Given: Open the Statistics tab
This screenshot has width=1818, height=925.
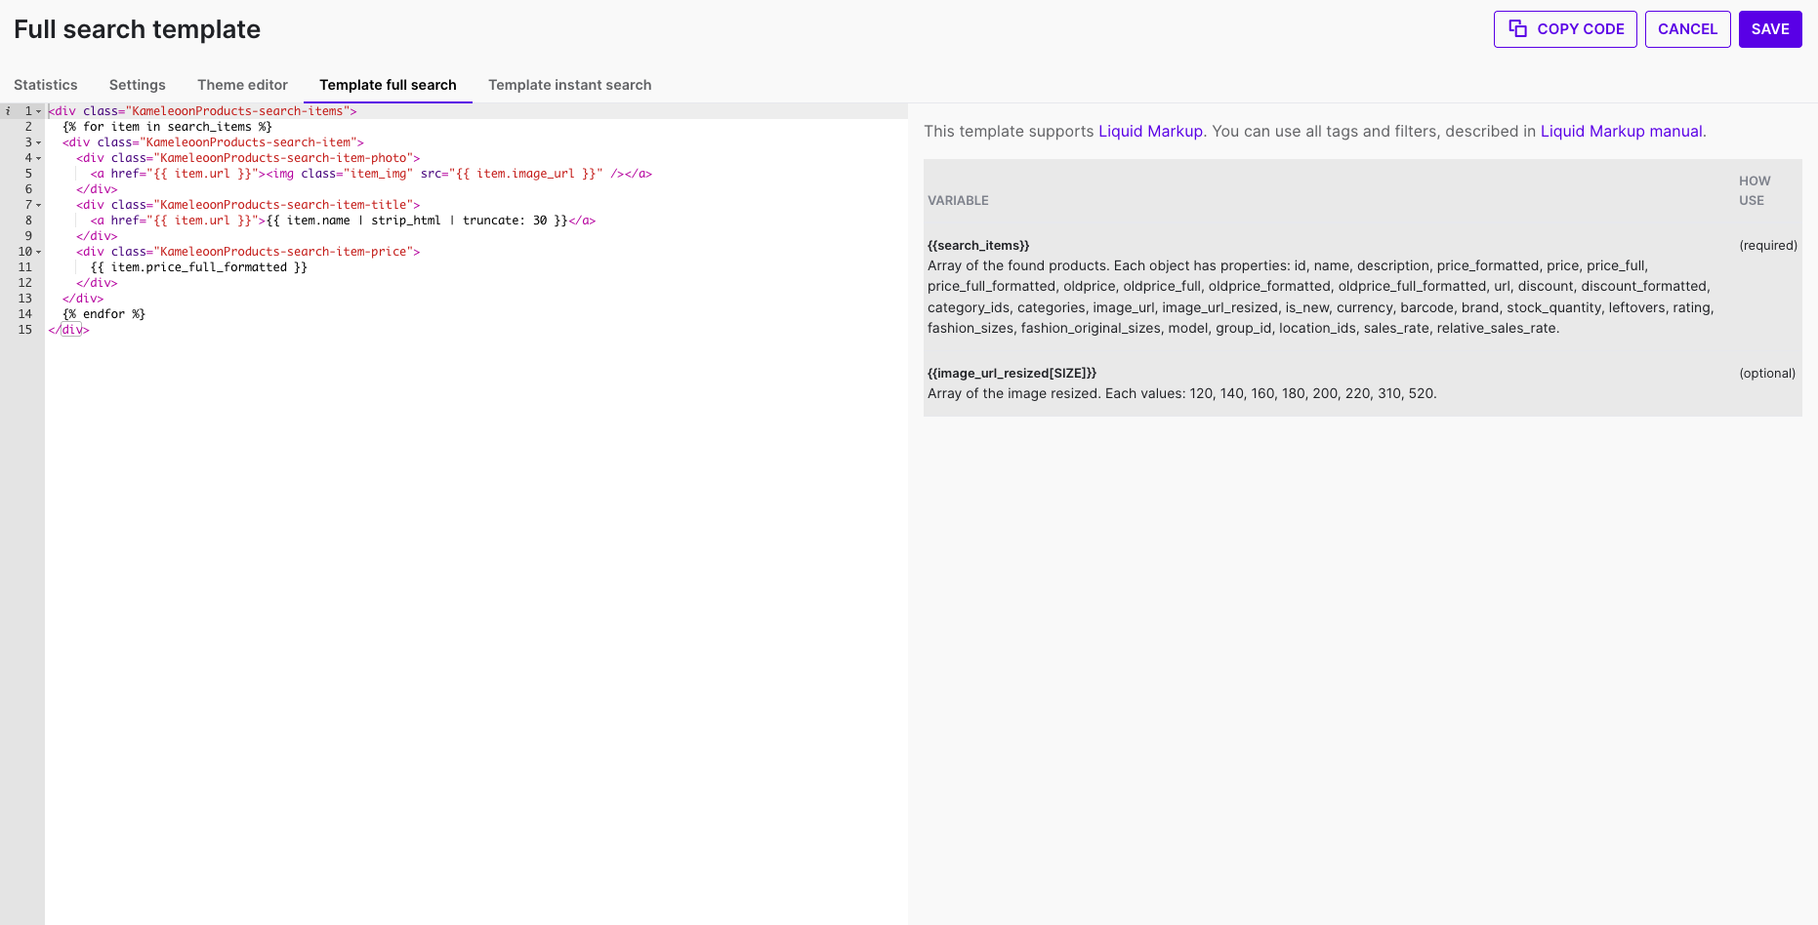Looking at the screenshot, I should pos(46,85).
